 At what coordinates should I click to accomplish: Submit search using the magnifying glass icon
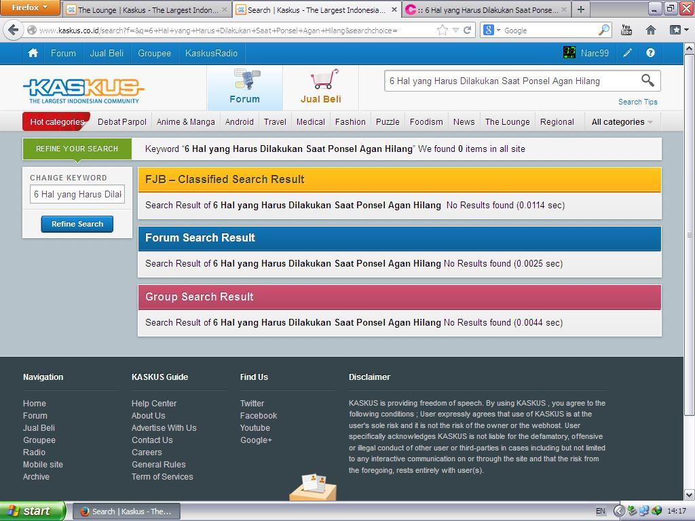tap(647, 81)
